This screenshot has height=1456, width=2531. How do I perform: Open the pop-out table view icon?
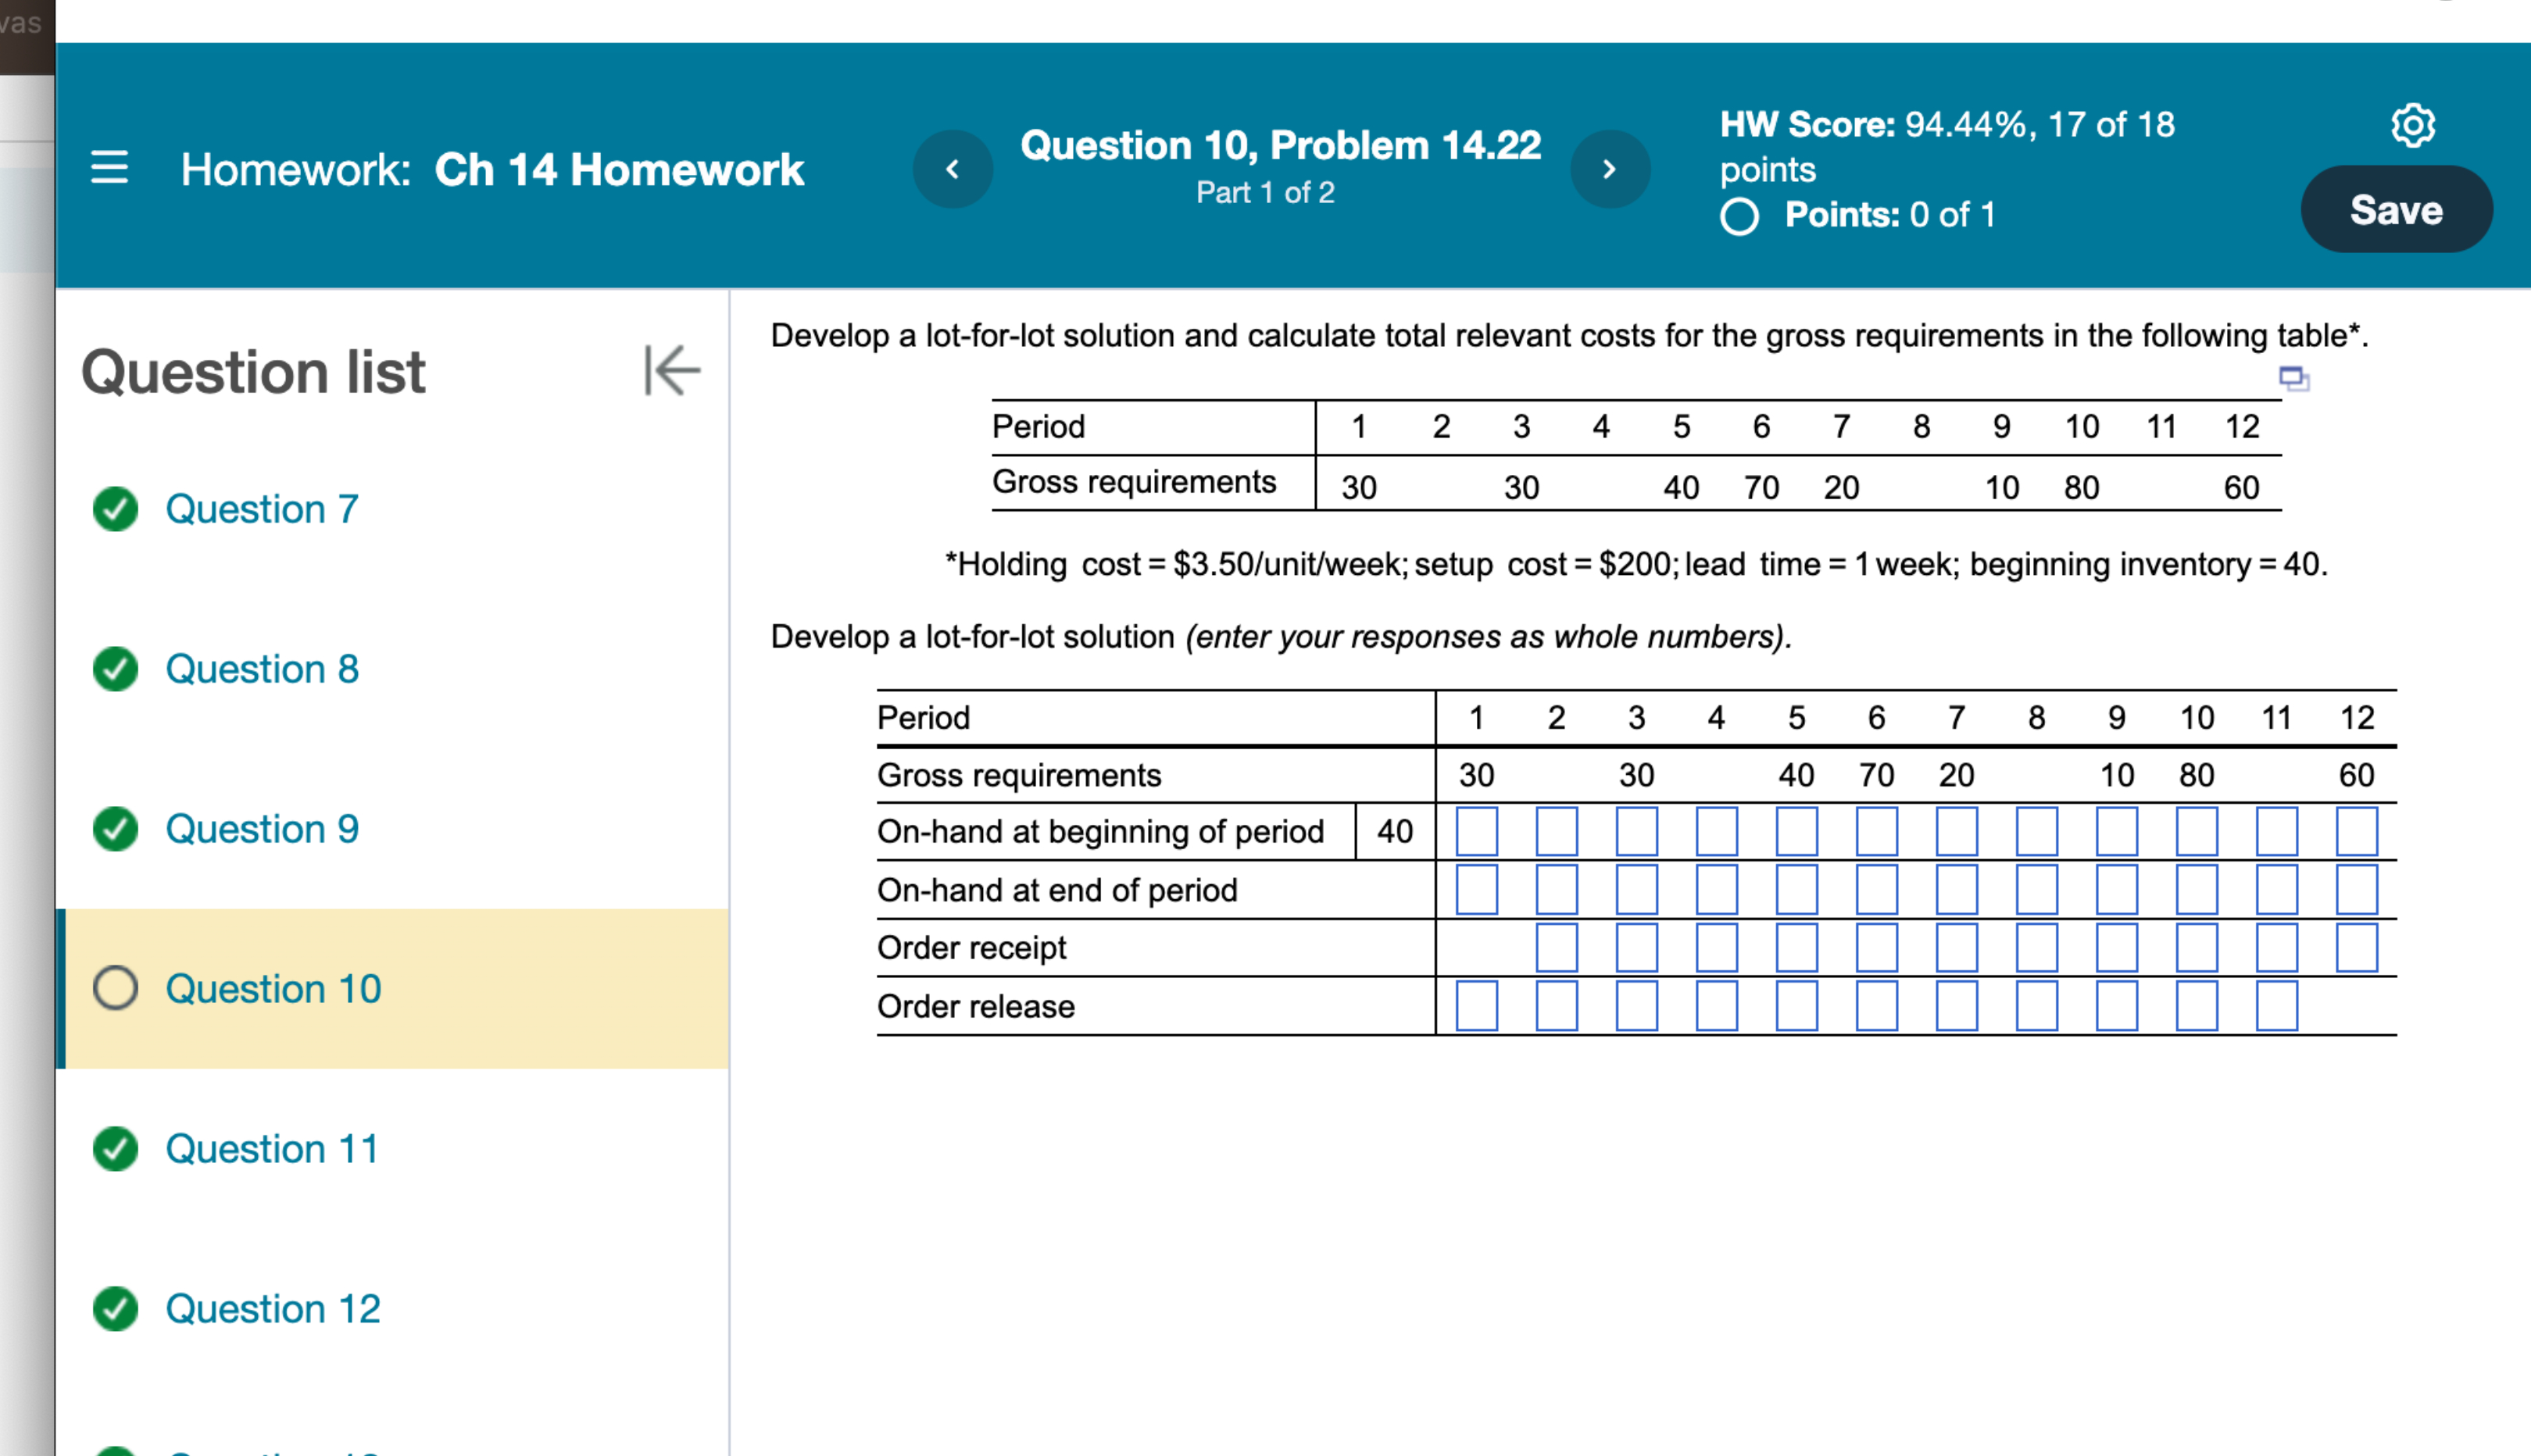click(2294, 379)
